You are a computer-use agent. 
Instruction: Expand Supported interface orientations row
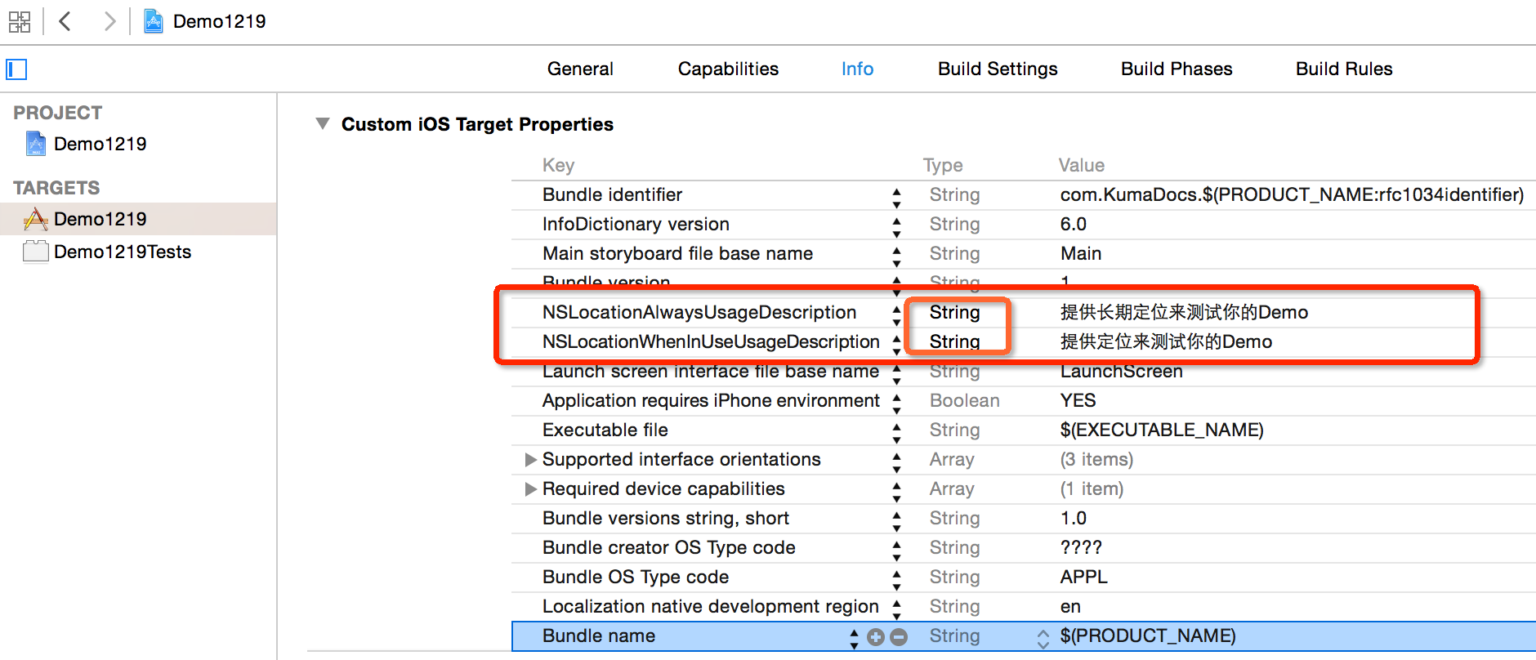(531, 460)
